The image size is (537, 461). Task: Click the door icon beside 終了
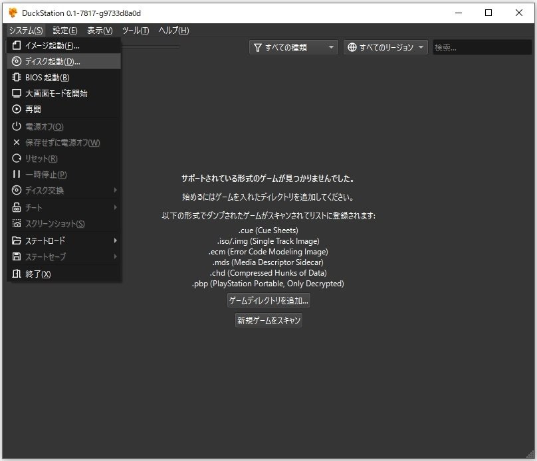[17, 274]
